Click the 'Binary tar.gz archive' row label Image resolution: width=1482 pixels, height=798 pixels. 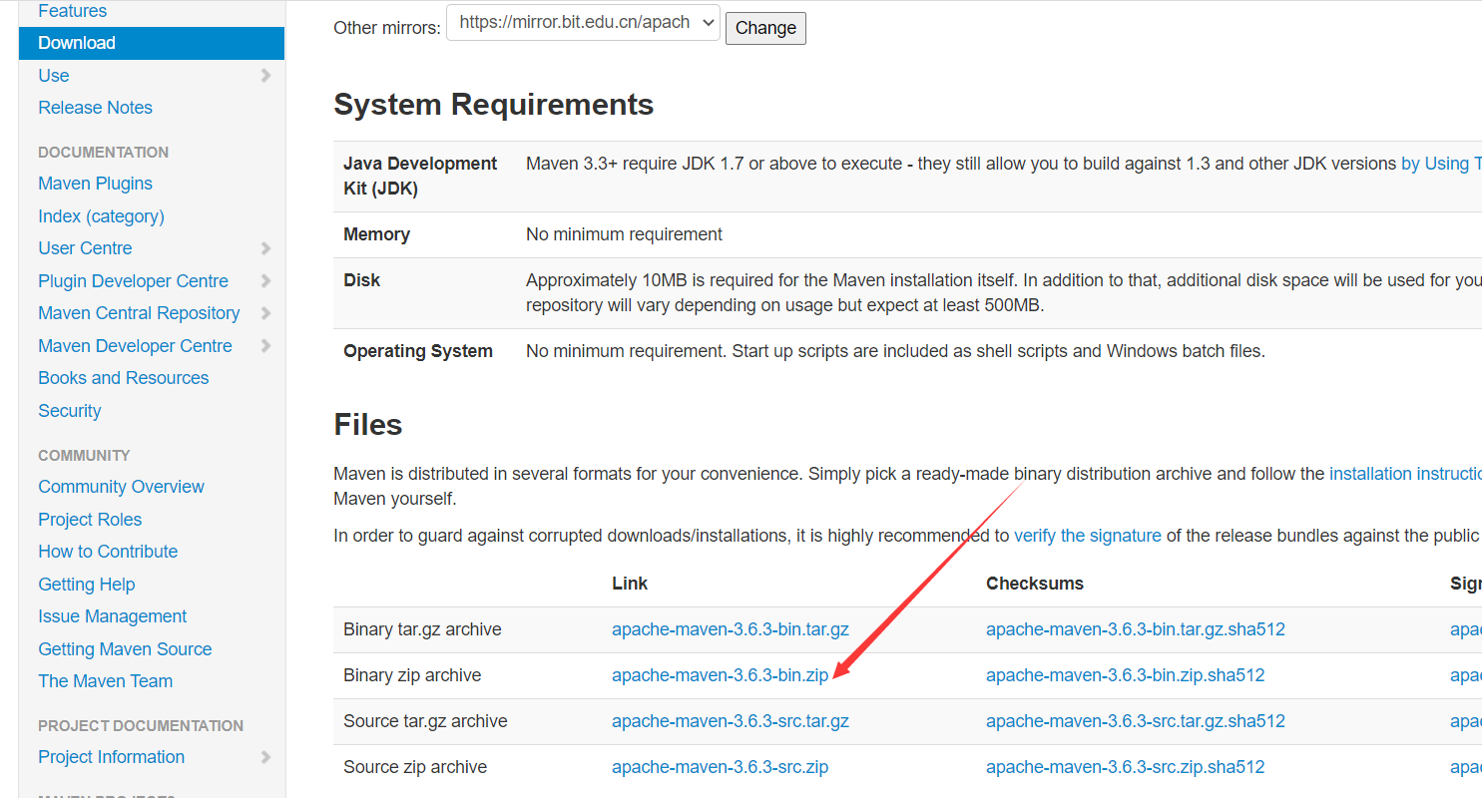[422, 629]
